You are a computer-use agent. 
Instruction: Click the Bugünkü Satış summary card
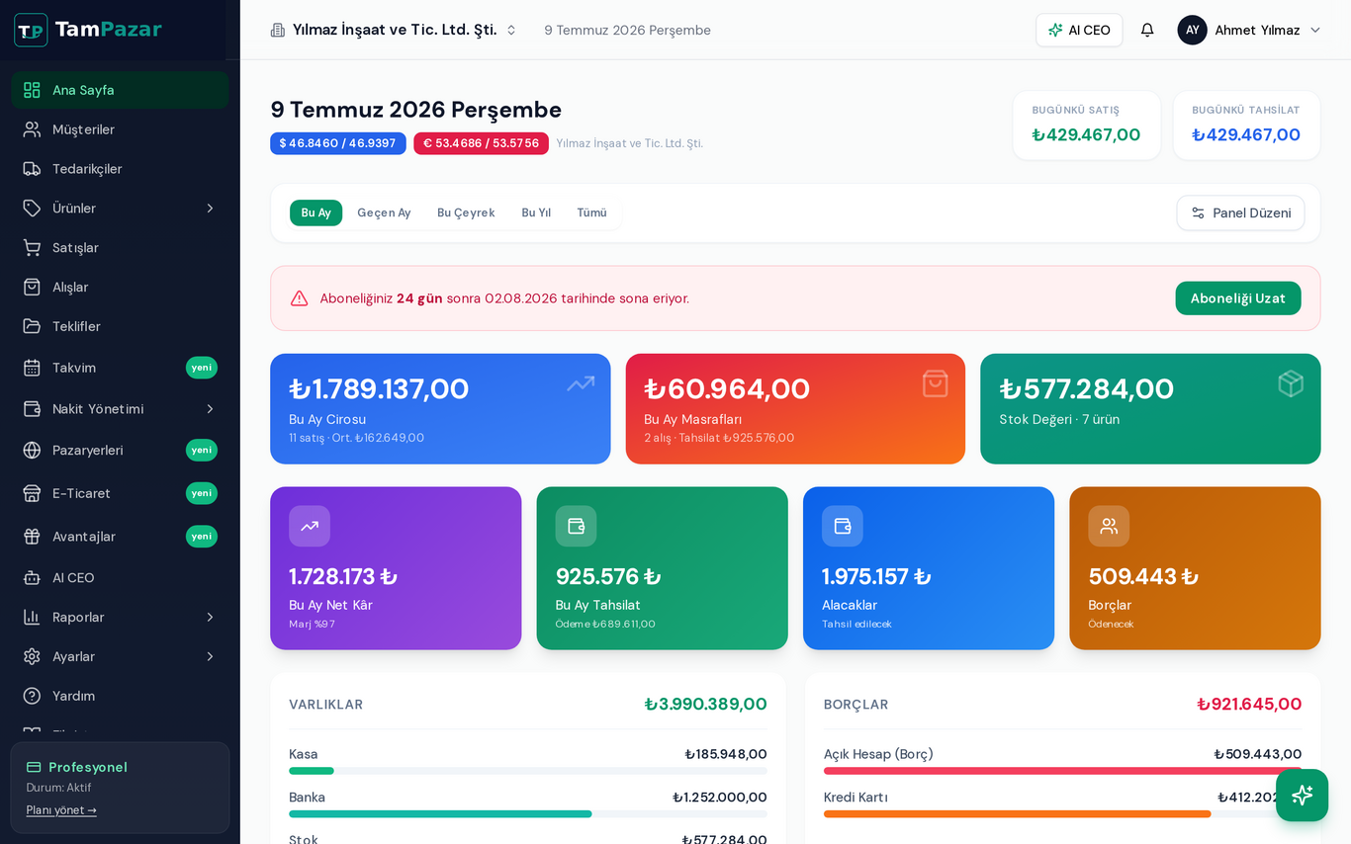coord(1087,126)
